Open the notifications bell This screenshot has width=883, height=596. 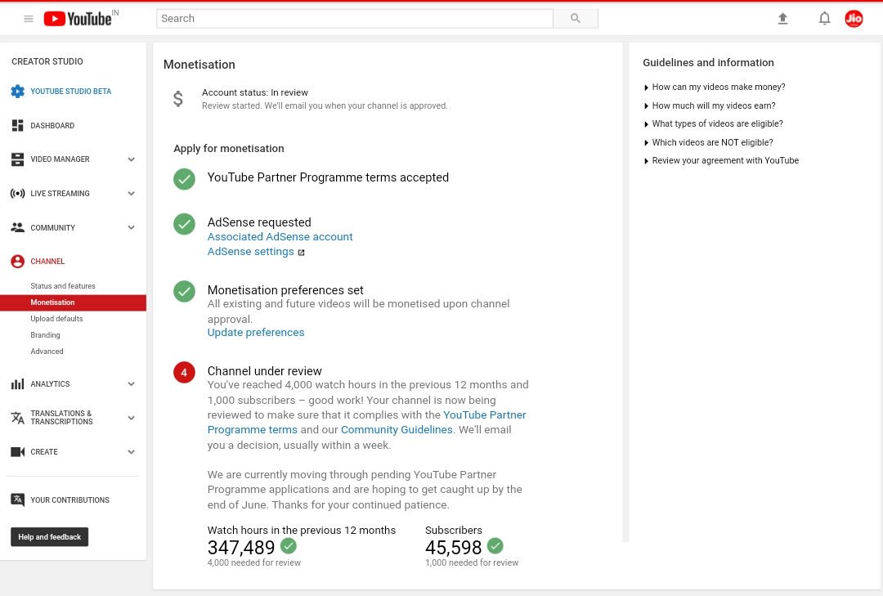click(x=824, y=19)
